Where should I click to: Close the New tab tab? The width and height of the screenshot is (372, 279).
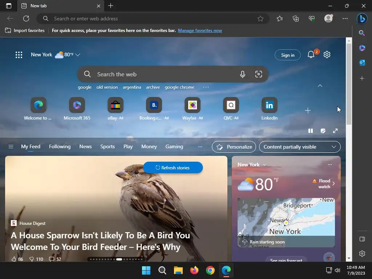click(x=99, y=6)
